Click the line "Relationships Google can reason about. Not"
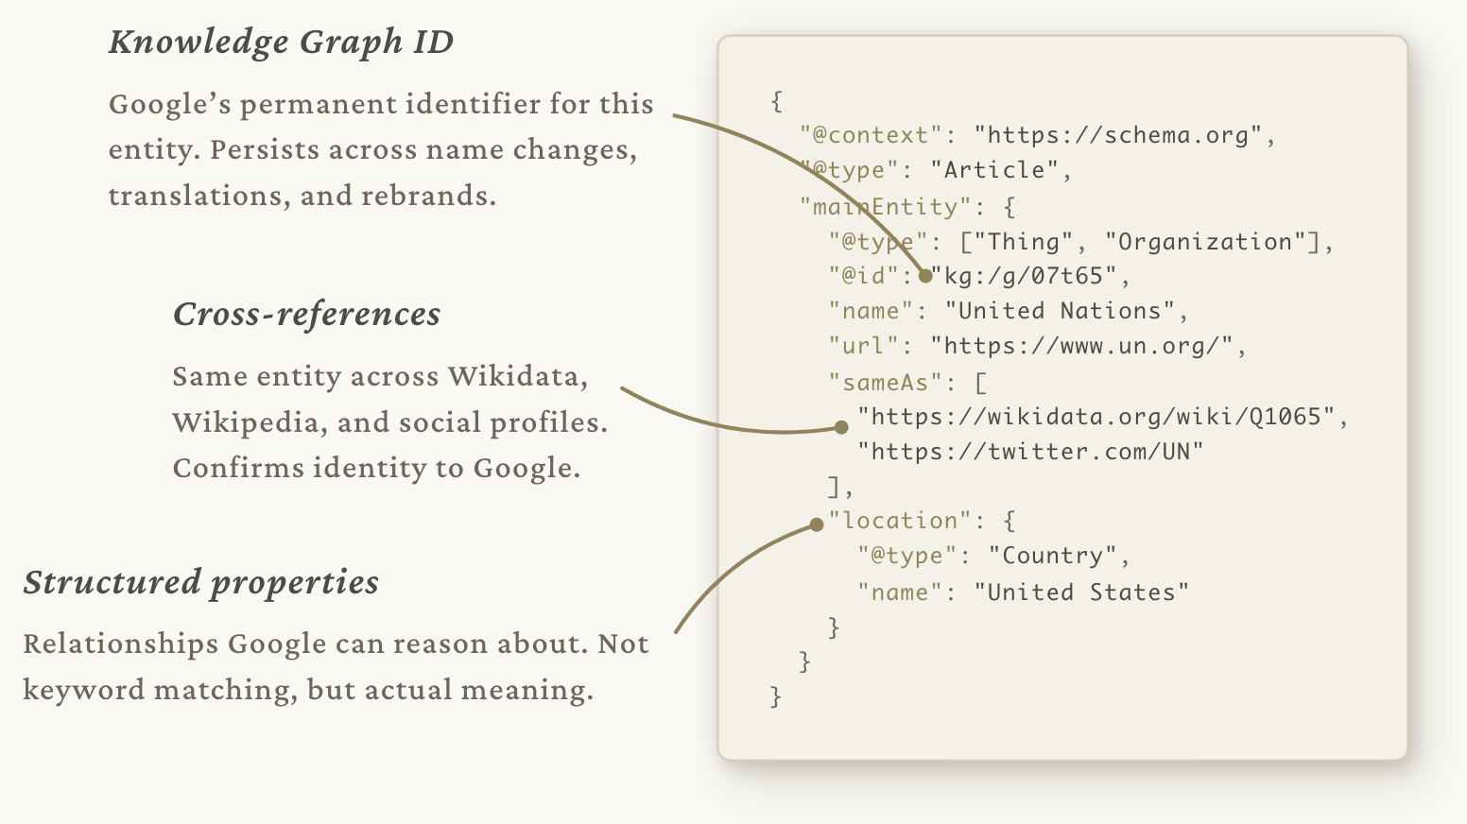Screen dimensions: 1467x824 [x=337, y=644]
